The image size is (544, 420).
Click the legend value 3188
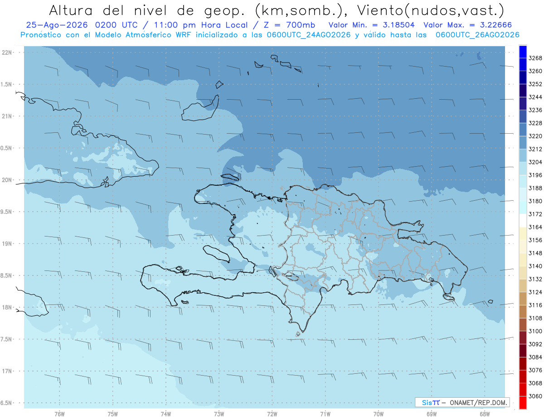pyautogui.click(x=535, y=188)
